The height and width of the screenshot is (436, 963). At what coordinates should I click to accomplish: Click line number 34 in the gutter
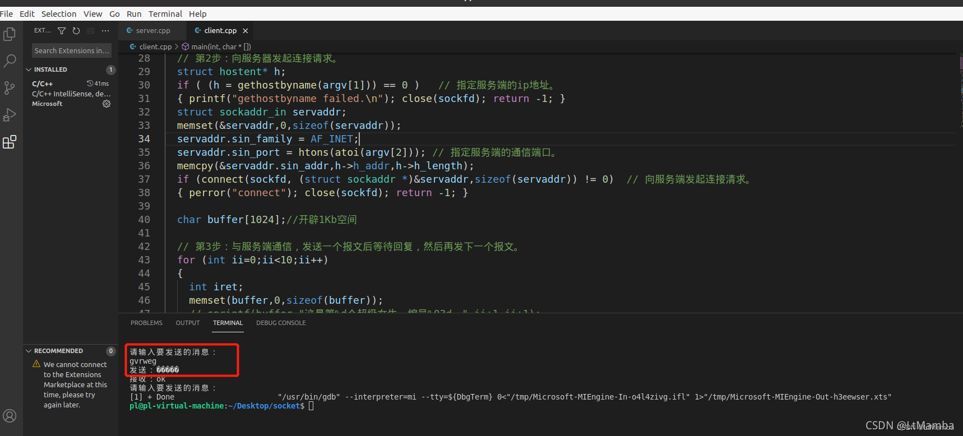pyautogui.click(x=144, y=139)
